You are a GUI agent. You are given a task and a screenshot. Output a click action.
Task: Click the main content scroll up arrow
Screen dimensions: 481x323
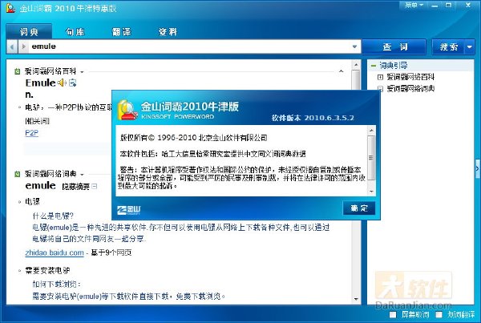(x=356, y=65)
